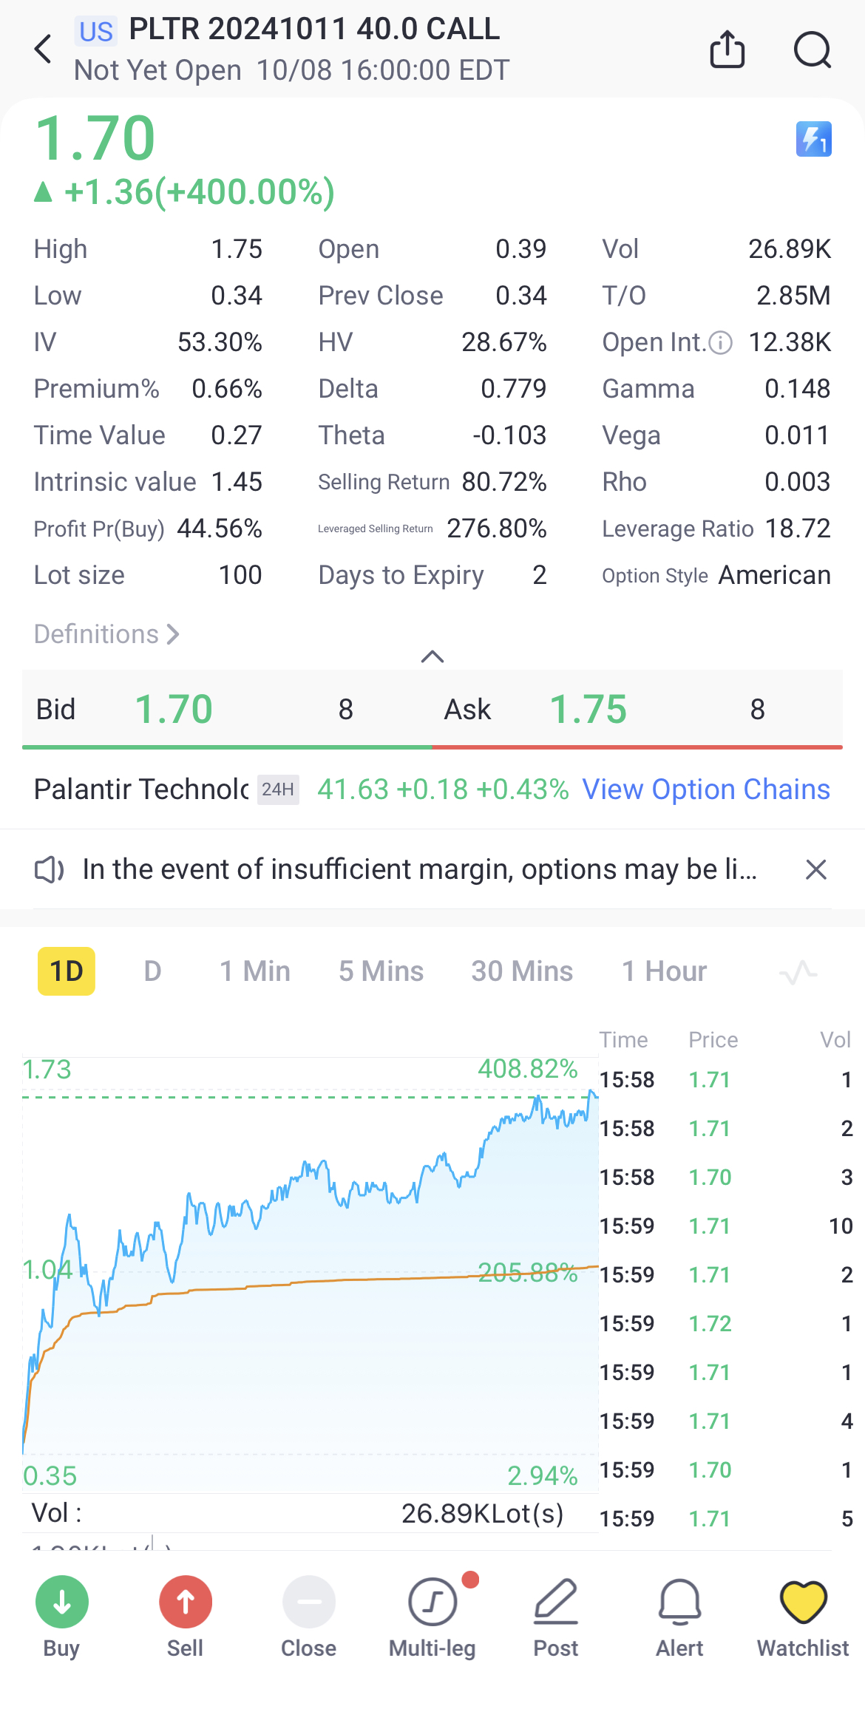Tap Open Int. info icon

(x=720, y=343)
